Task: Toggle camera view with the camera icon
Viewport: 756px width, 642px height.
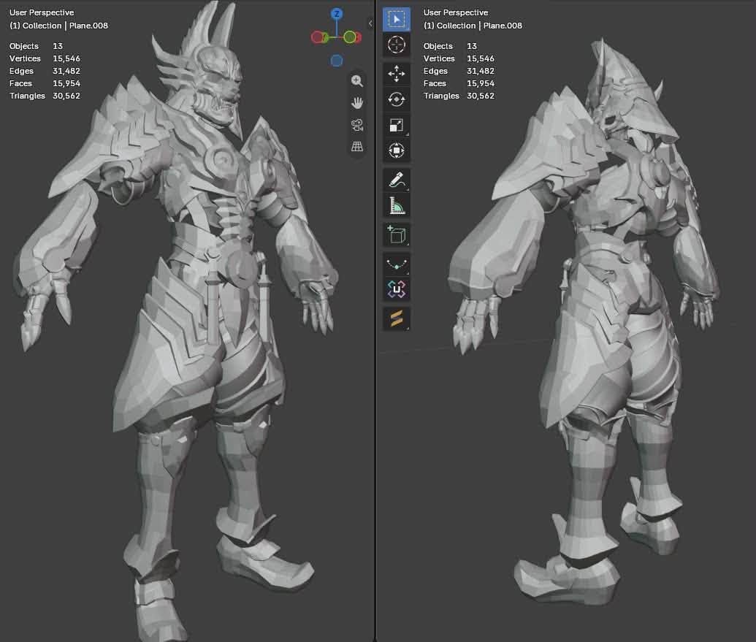Action: tap(356, 125)
